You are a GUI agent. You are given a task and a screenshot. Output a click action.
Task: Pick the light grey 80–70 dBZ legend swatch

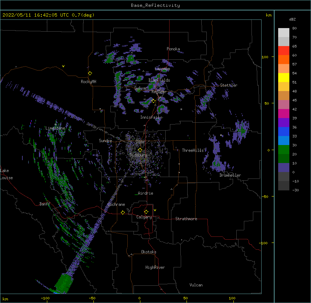point(284,32)
